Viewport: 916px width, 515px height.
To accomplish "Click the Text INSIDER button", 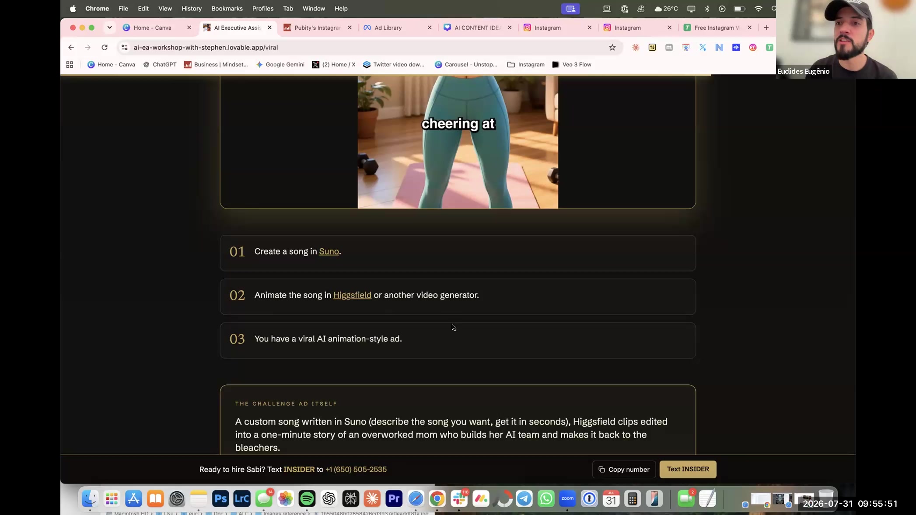I will (x=688, y=470).
